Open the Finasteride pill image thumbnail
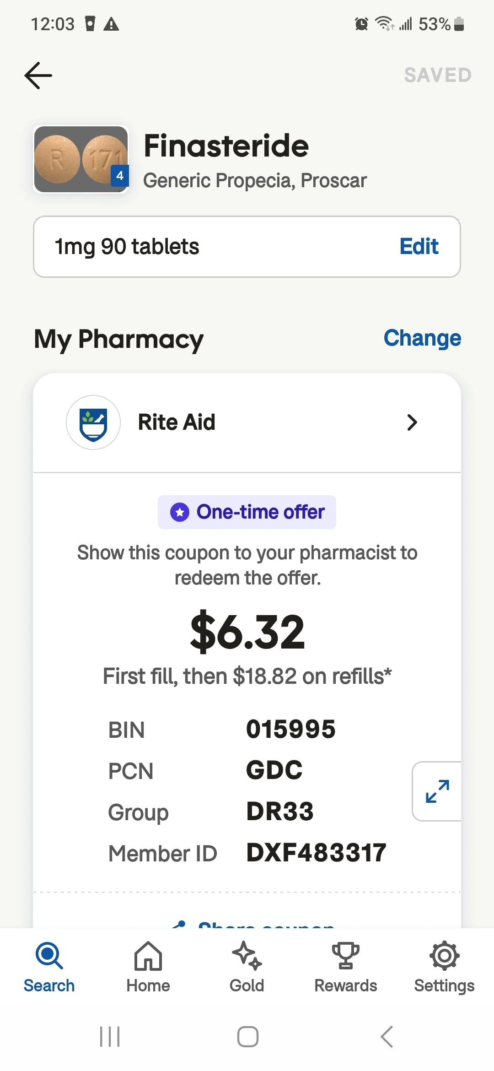Viewport: 494px width, 1071px height. tap(81, 159)
